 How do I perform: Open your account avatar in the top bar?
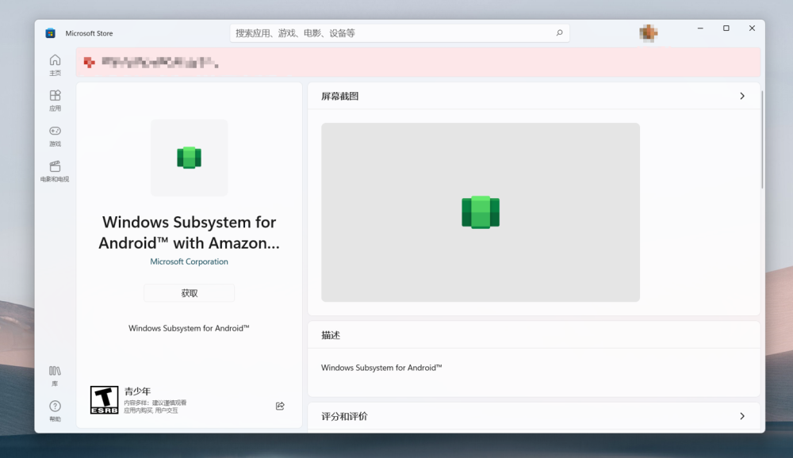(x=648, y=32)
